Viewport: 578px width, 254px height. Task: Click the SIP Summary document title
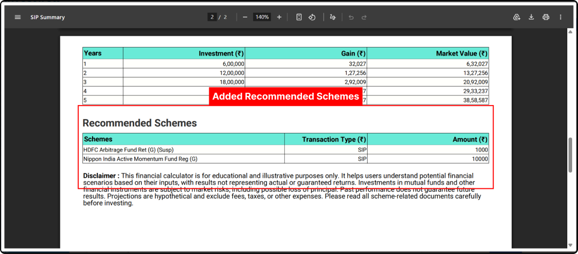[48, 17]
